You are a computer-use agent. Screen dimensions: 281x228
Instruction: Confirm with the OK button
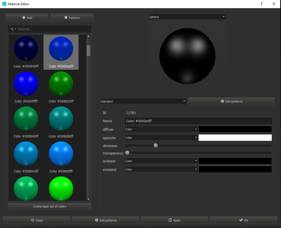[x=244, y=220]
